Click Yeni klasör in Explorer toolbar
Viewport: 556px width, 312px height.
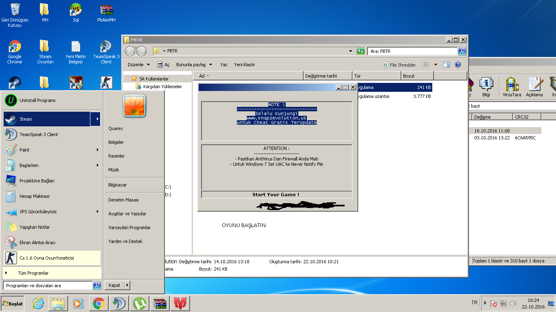click(x=244, y=65)
